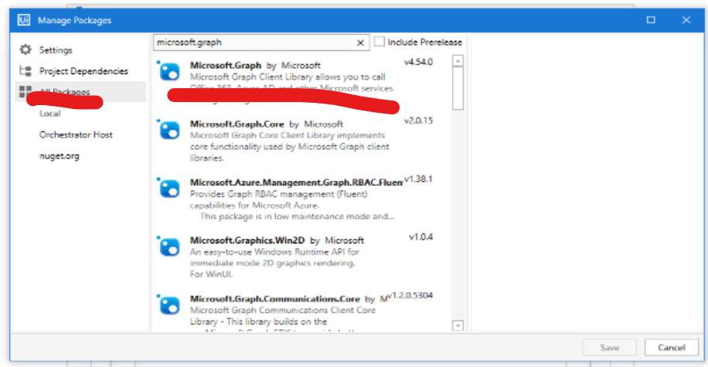Click the UiPath logo in title bar

23,20
